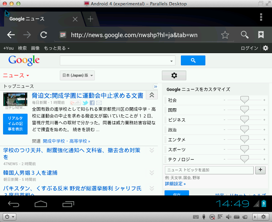Open the search box suggestion arrow

[x=171, y=61]
